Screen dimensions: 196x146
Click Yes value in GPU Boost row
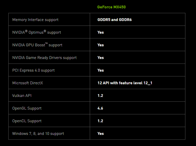click(101, 45)
